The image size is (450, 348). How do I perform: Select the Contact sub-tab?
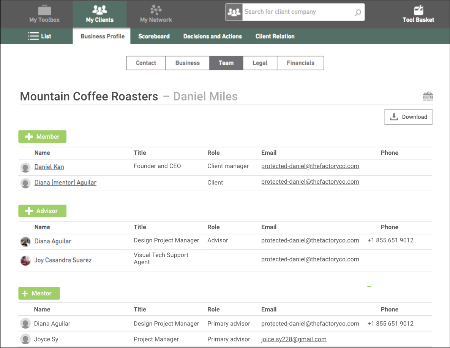pyautogui.click(x=146, y=63)
